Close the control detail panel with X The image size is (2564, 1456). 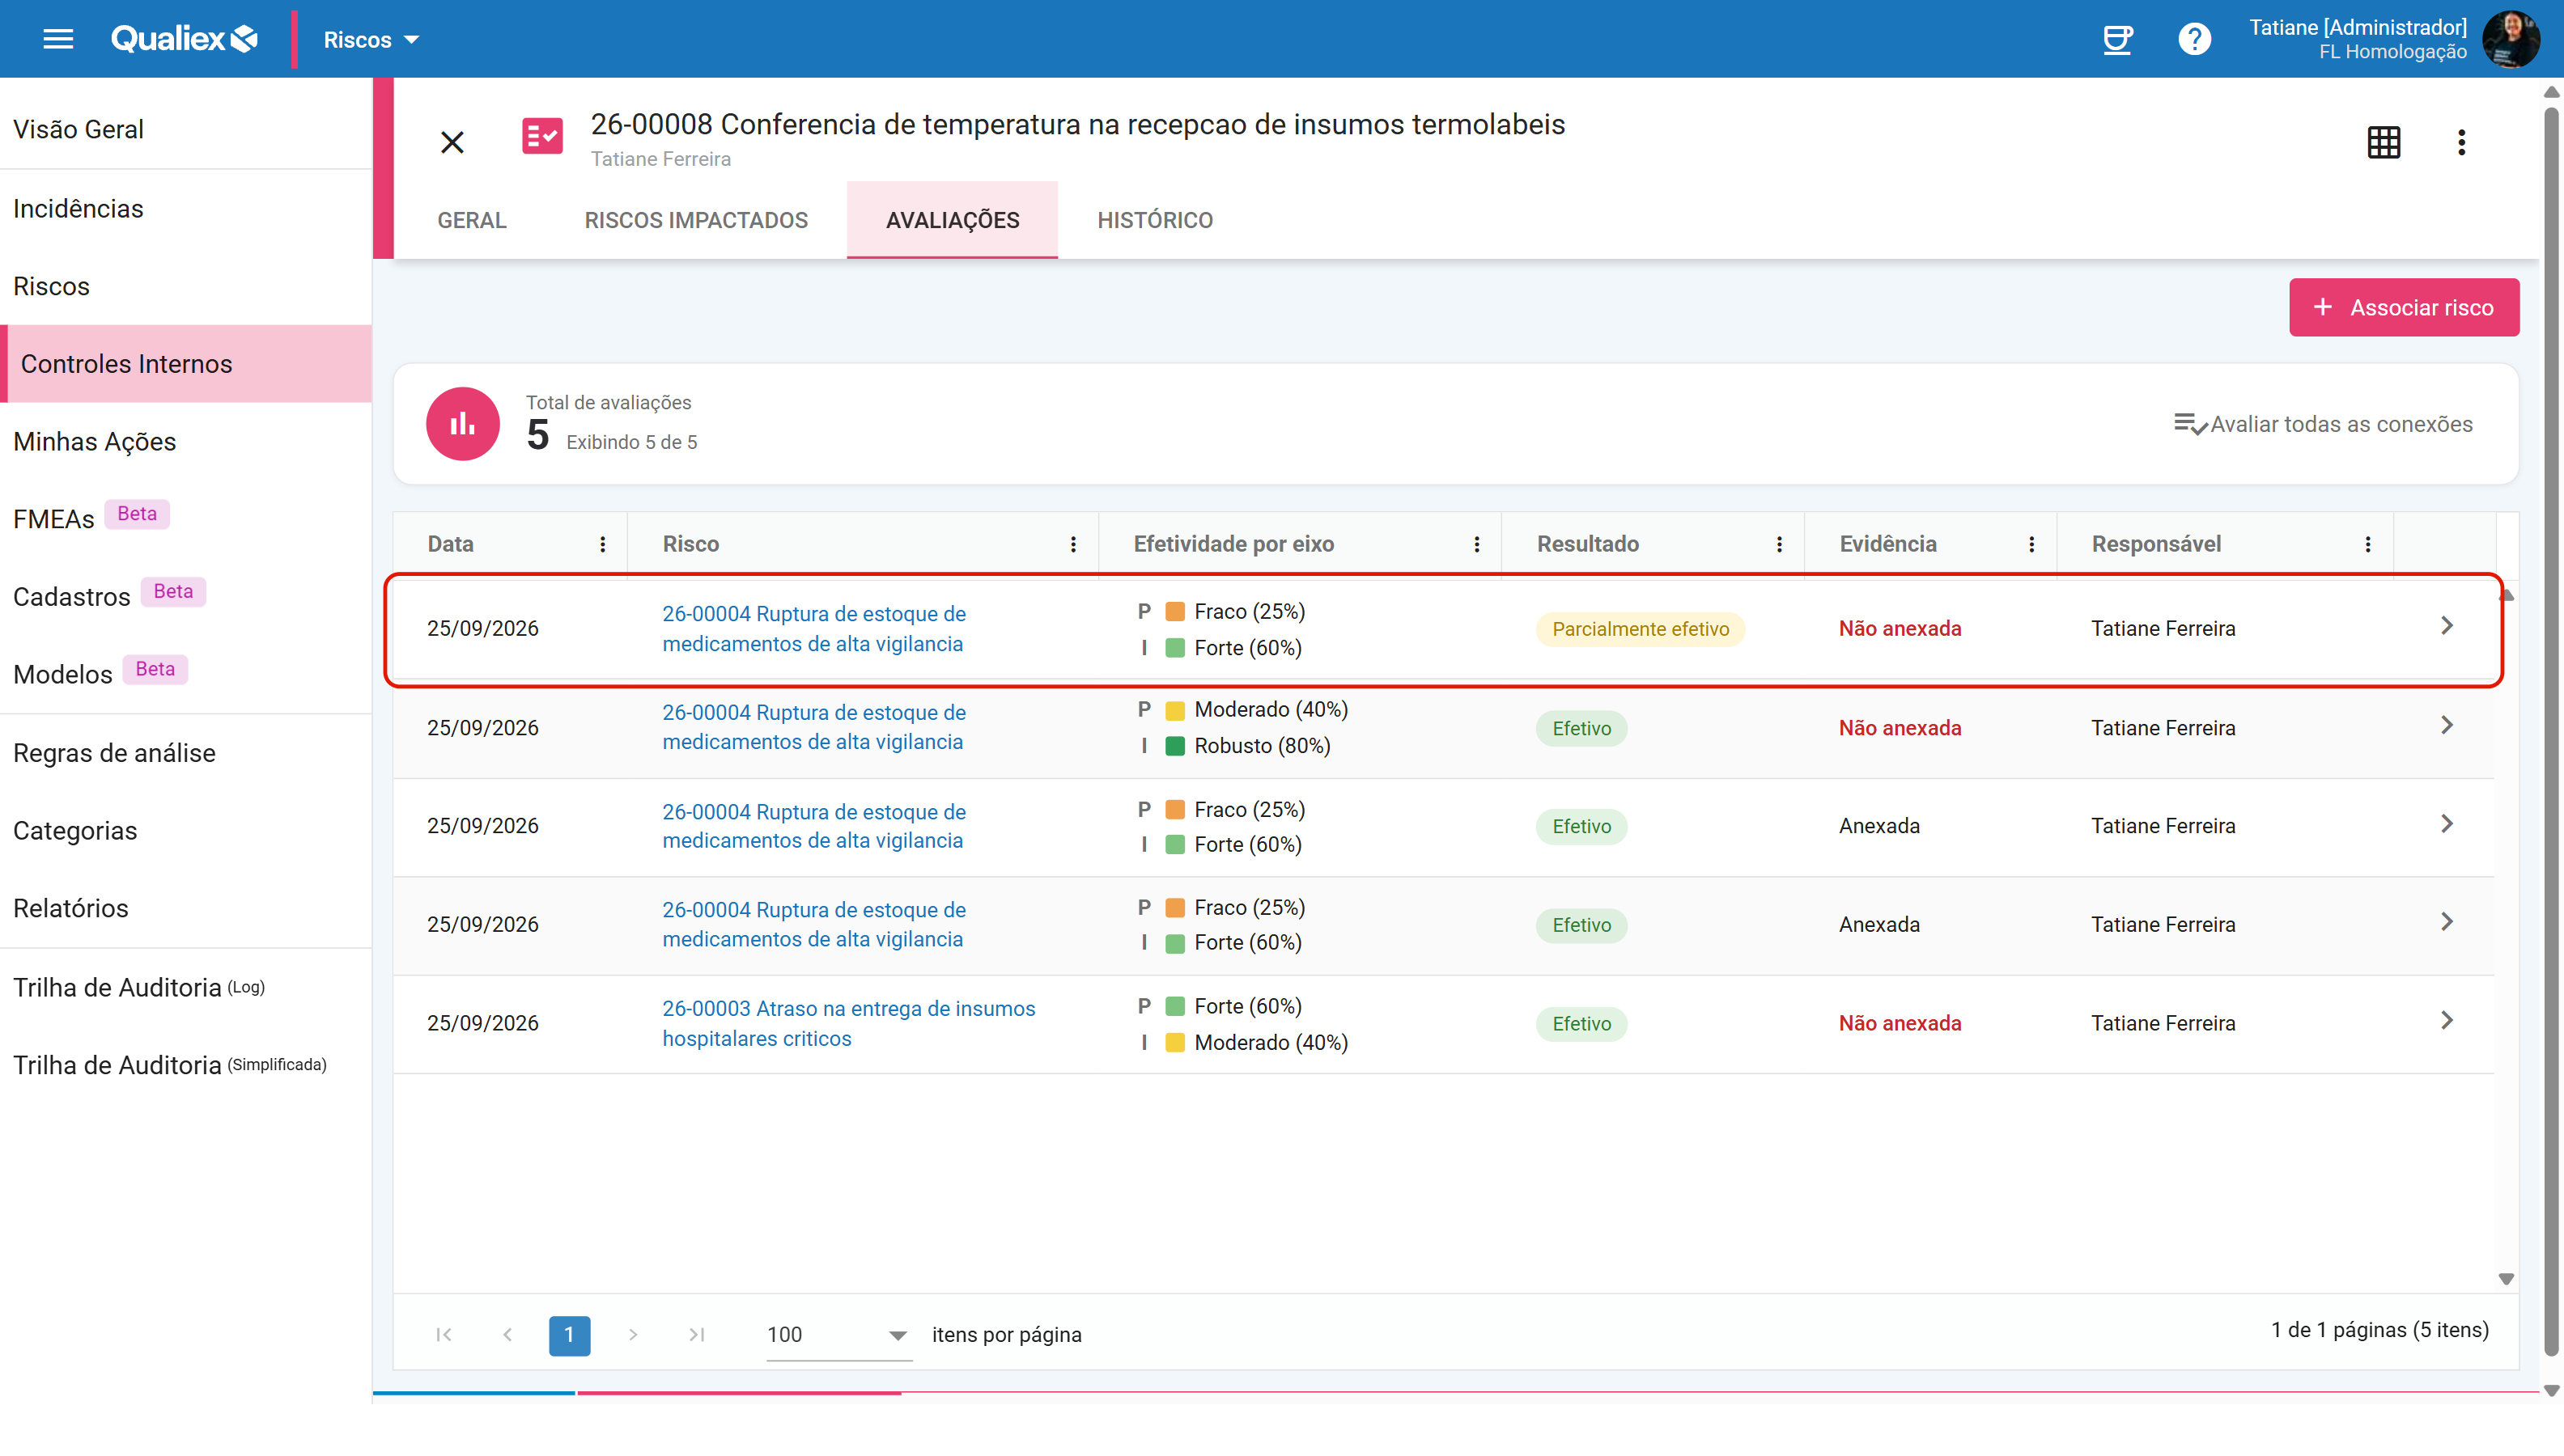452,142
